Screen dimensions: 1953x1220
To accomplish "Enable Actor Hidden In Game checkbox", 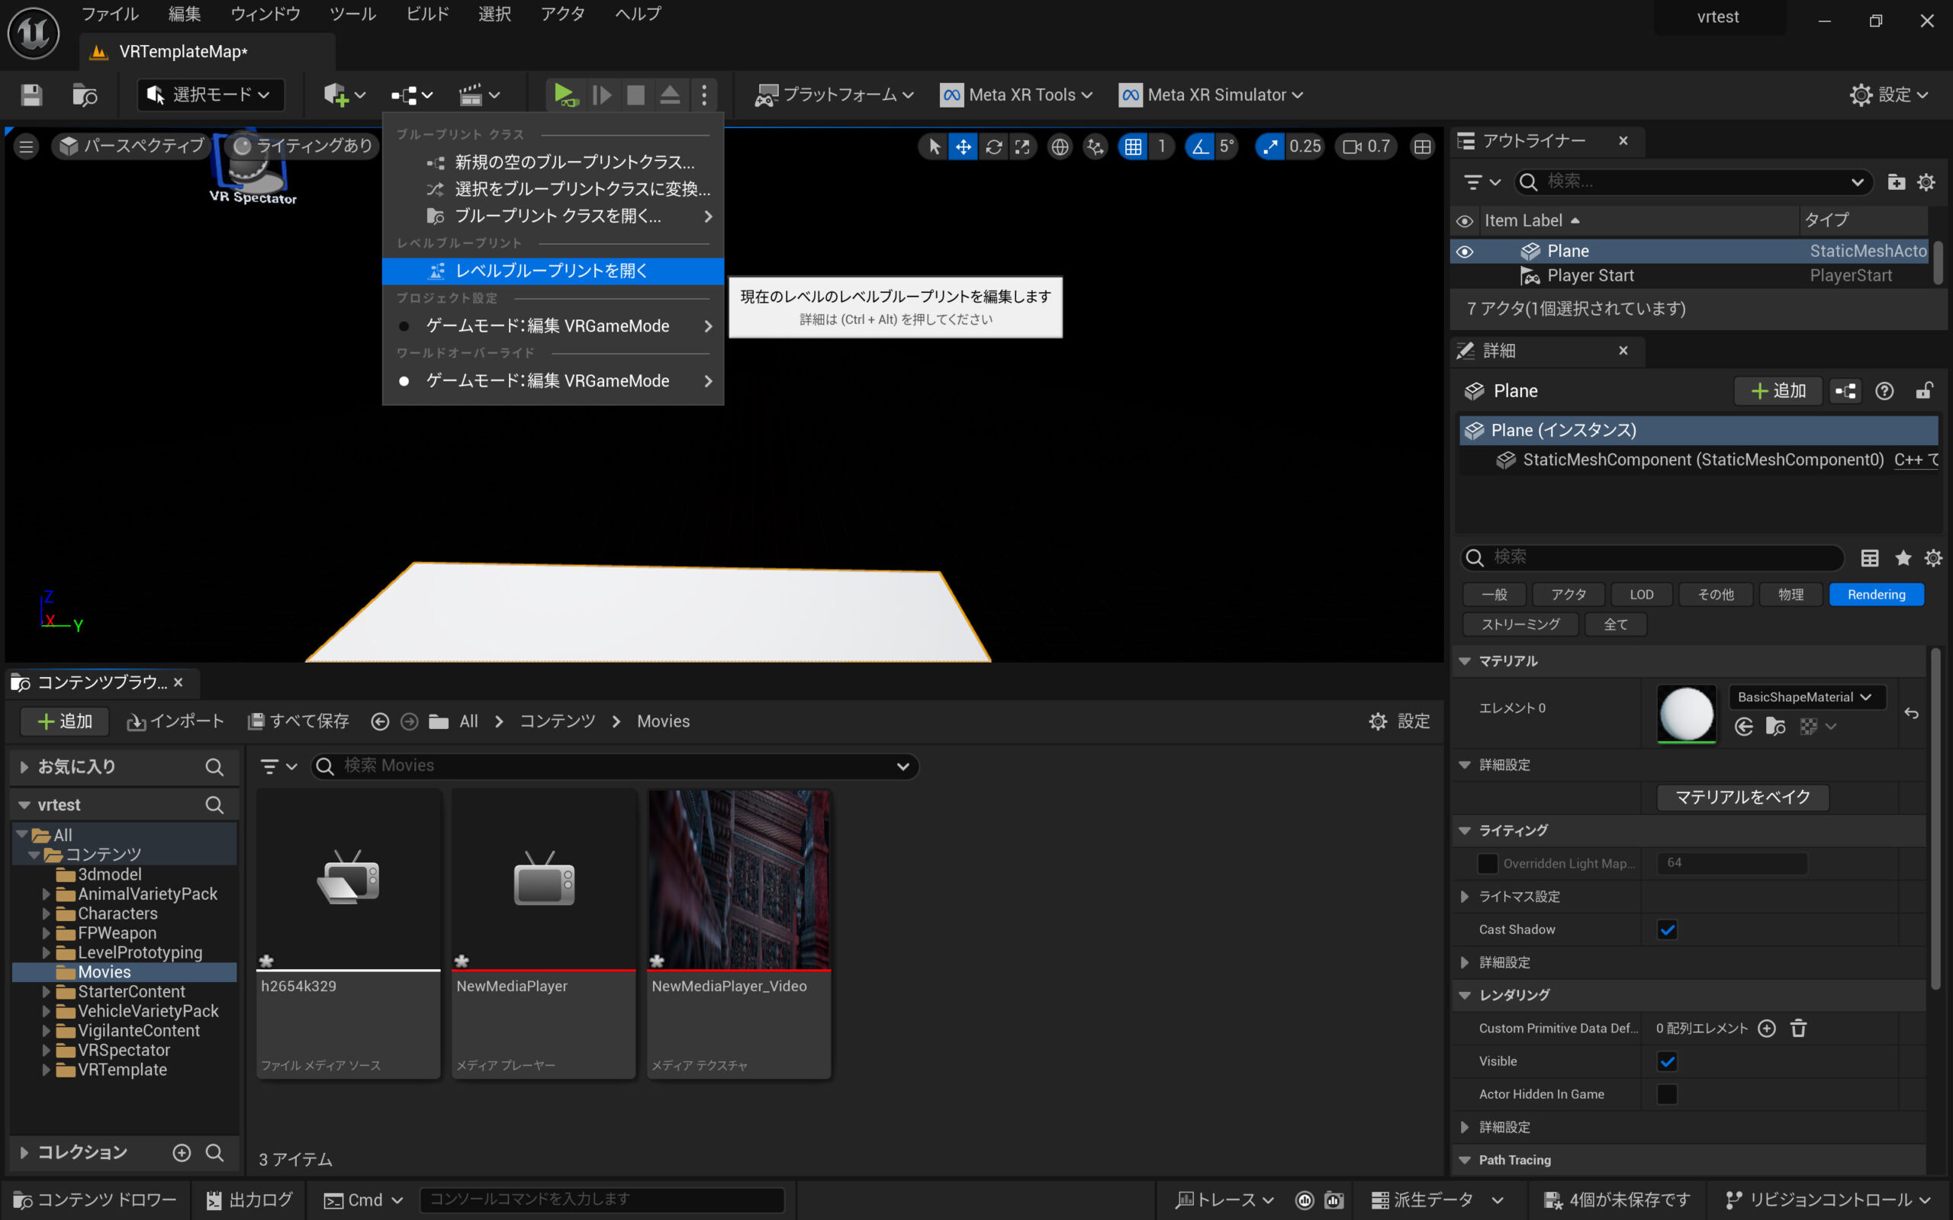I will 1668,1094.
